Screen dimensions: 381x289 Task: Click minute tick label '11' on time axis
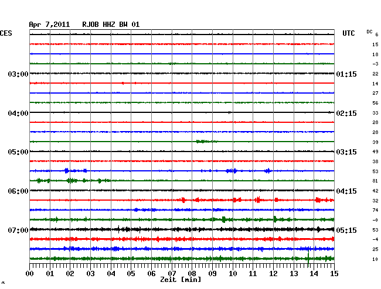pyautogui.click(x=253, y=274)
